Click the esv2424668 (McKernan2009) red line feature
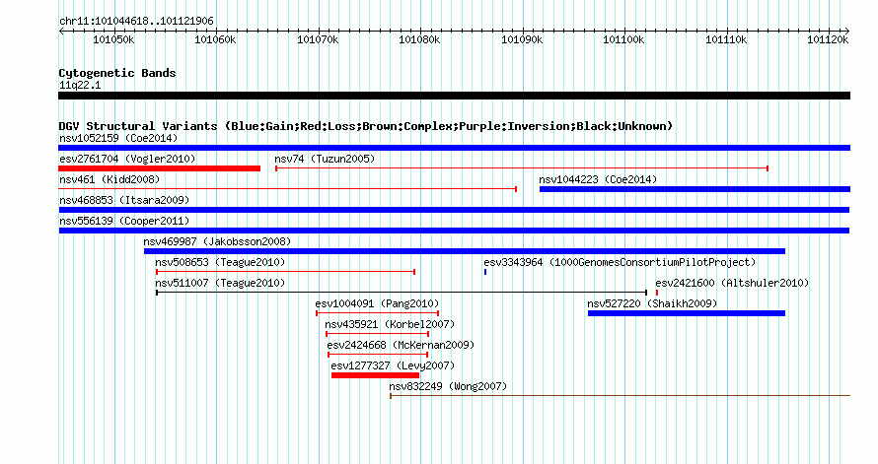 click(x=378, y=355)
